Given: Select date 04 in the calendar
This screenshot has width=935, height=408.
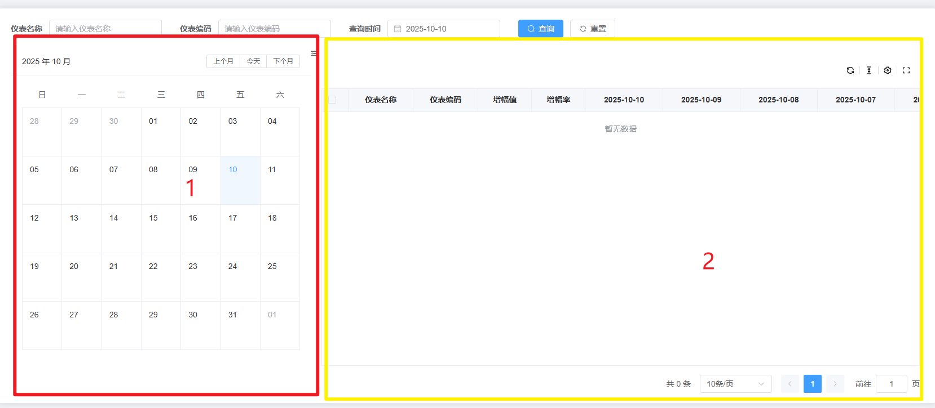Looking at the screenshot, I should [x=280, y=132].
